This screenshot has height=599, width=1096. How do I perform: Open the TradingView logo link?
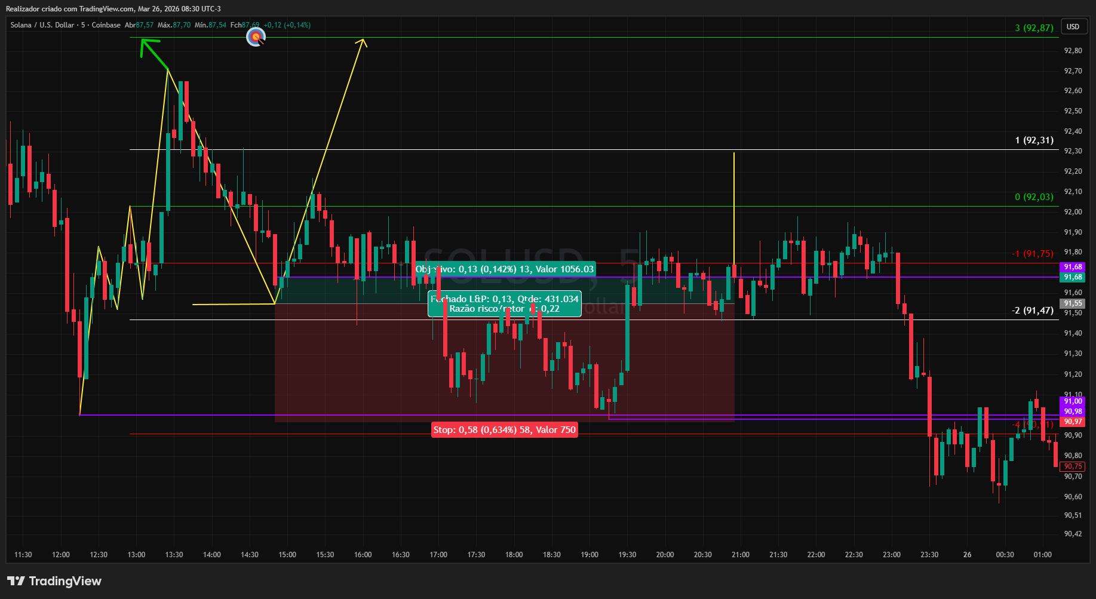click(x=54, y=581)
